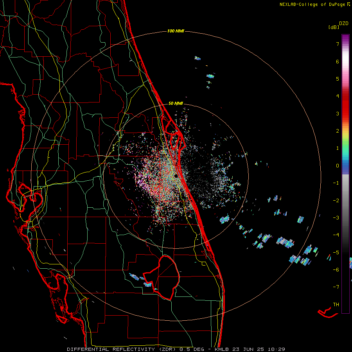Click the "4" value on the dB scale
The image size is (352, 352).
[x=338, y=96]
